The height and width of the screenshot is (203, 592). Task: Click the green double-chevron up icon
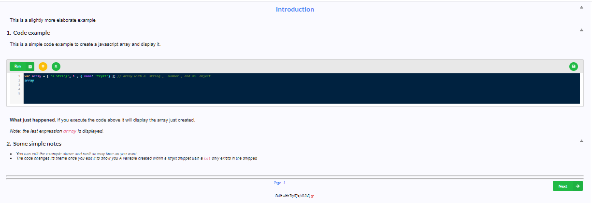tap(56, 67)
